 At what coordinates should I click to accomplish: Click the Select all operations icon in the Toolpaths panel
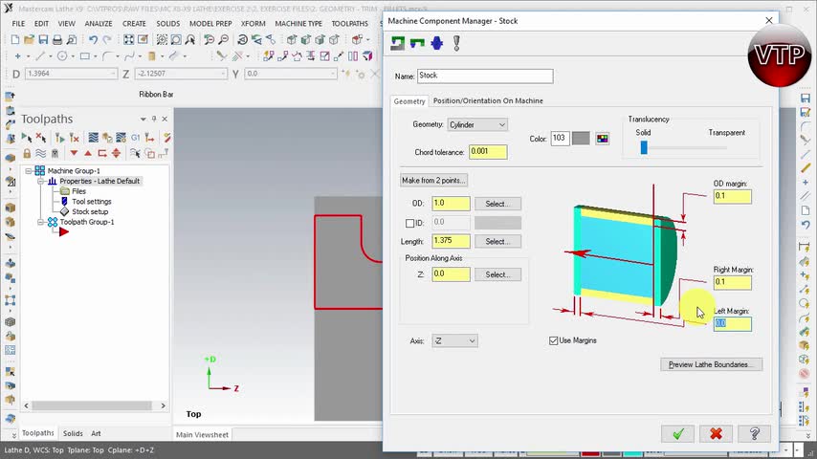[26, 138]
